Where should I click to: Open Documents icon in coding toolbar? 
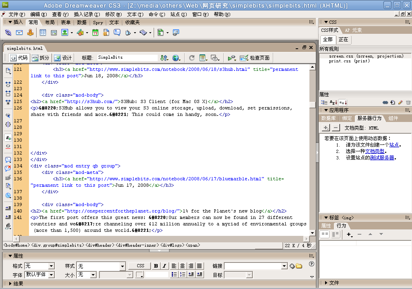[8, 70]
